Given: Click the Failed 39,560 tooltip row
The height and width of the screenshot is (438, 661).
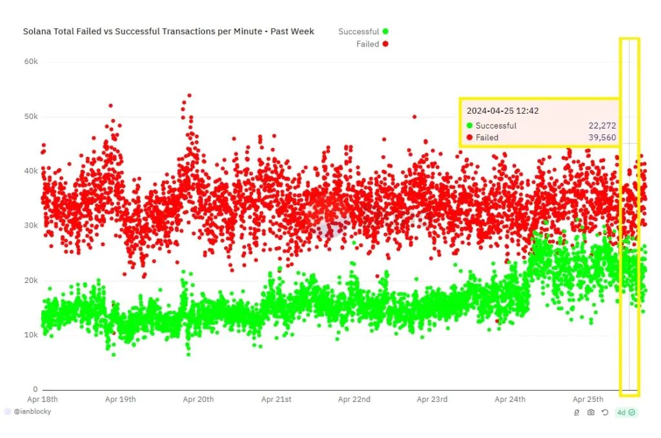Looking at the screenshot, I should click(542, 138).
